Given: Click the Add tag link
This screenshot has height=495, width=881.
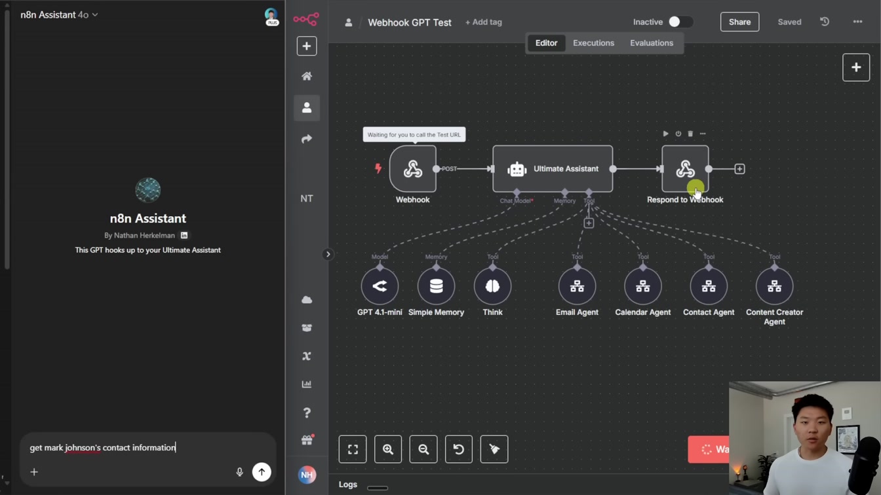Looking at the screenshot, I should [483, 22].
